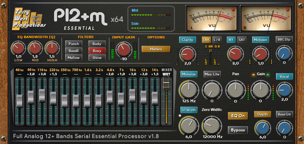This screenshot has height=144, width=304.
Task: Click the left channel VU meter
Action: [x=212, y=19]
